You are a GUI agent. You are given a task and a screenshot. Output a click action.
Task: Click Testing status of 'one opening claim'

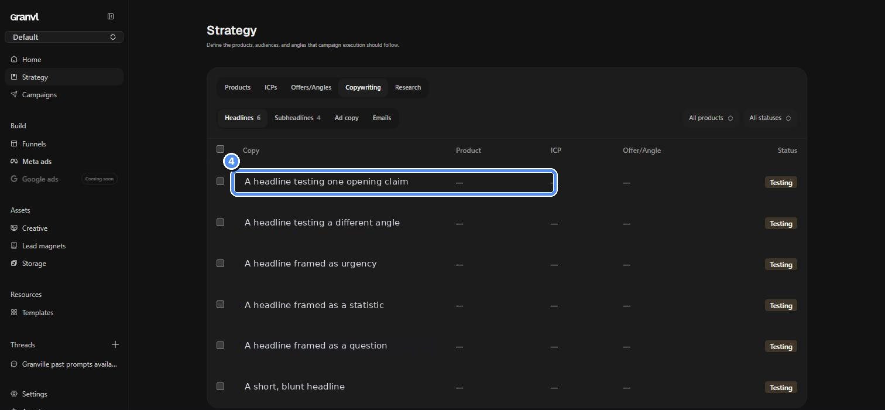[781, 182]
